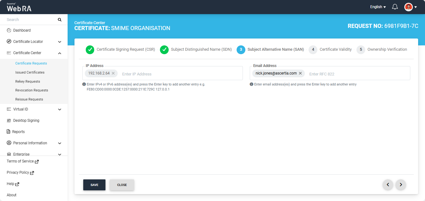Click the user avatar profile picture
Viewport: 425px width, 201px height.
tap(408, 7)
